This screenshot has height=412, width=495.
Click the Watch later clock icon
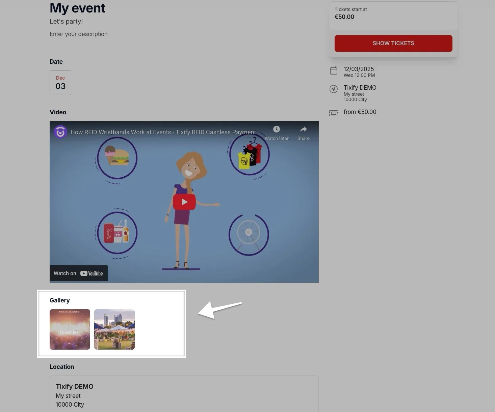pos(277,129)
